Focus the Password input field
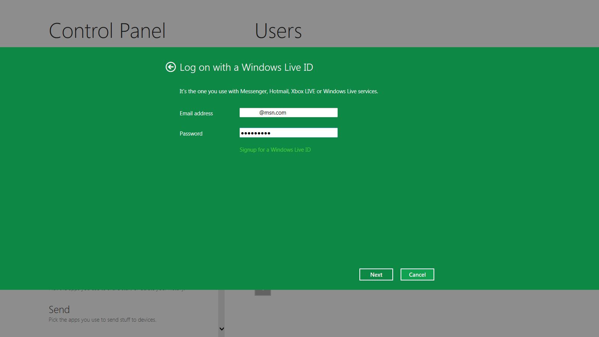The image size is (599, 337). point(289,133)
